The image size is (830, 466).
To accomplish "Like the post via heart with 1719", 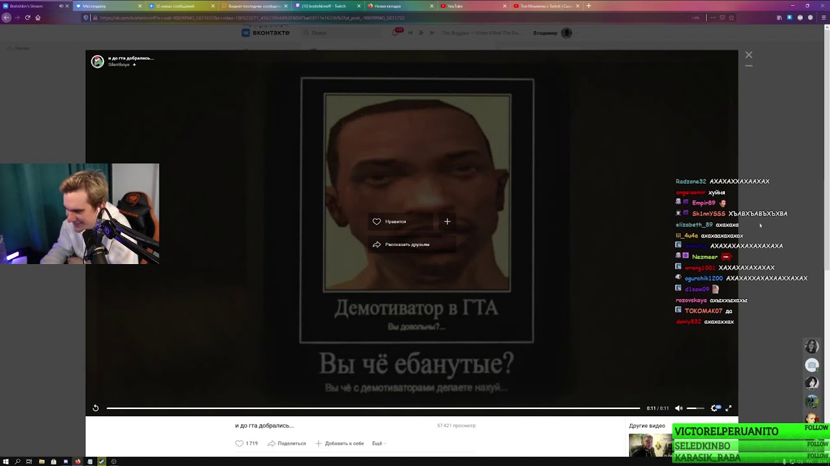I will (246, 443).
